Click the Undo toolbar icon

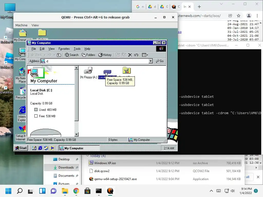[x=136, y=55]
